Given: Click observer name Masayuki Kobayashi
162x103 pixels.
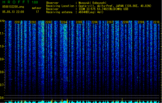Looking at the screenshot, I should [92, 3].
